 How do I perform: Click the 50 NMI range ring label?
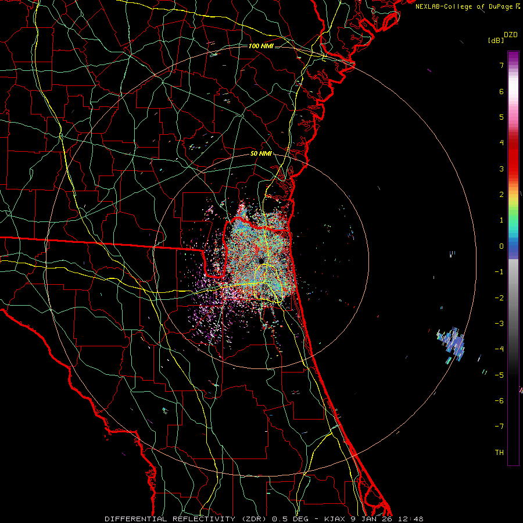point(261,154)
